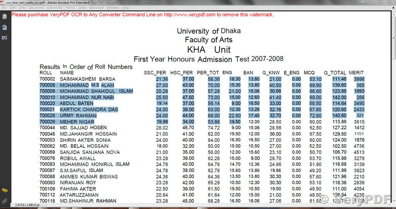Viewport: 396px width, 209px height.
Task: Click roll number 700002
Action: [x=47, y=79]
